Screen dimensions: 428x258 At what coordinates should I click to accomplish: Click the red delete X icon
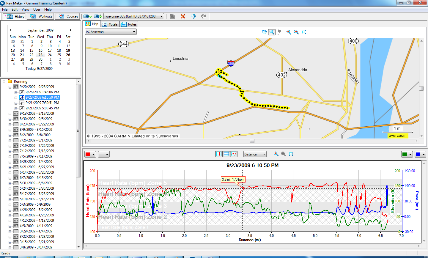tap(183, 16)
